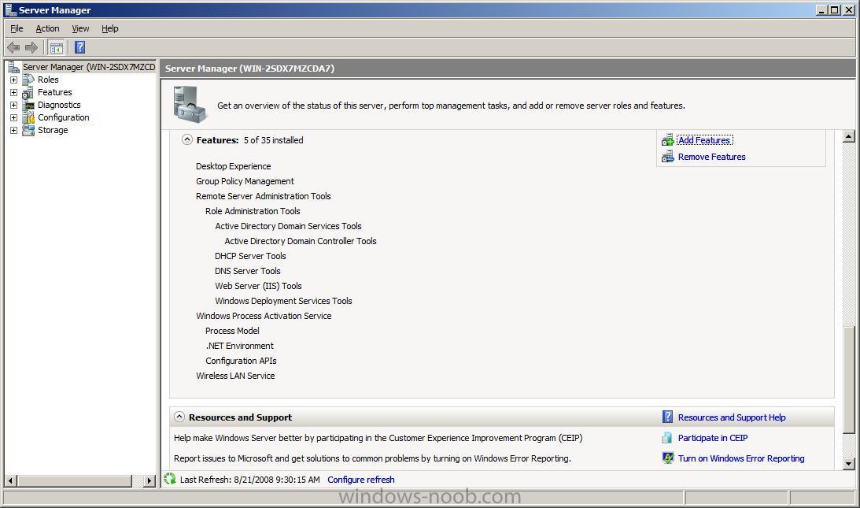Click the Windows Error Reporting icon
Screen dimensions: 860x508
(667, 458)
